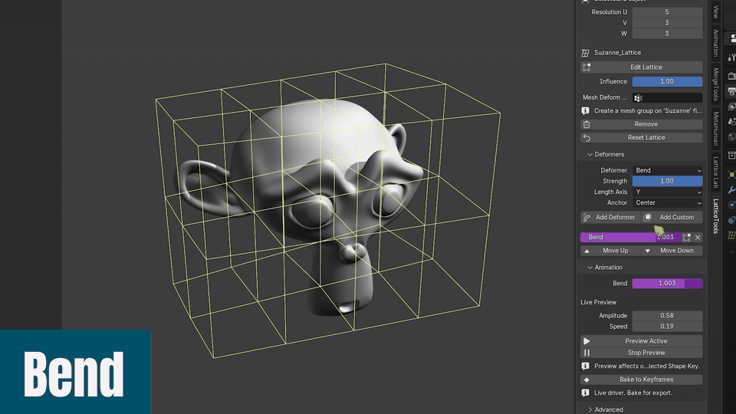This screenshot has height=414, width=736.
Task: Click the Suzanne_Lattice lattice icon
Action: 585,53
